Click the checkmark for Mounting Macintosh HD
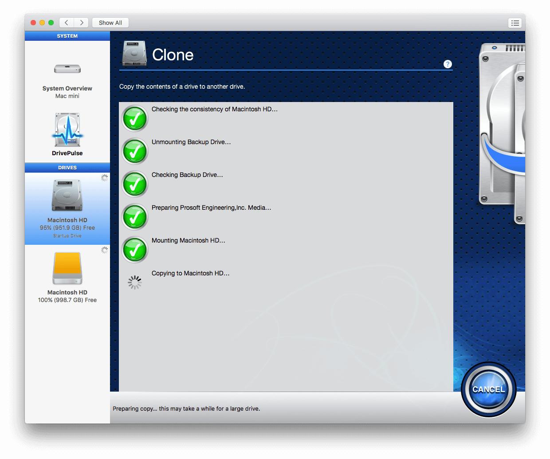550x459 pixels. 134,250
